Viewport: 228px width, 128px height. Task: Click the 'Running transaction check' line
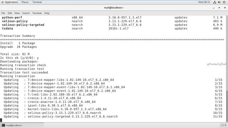point(23,65)
